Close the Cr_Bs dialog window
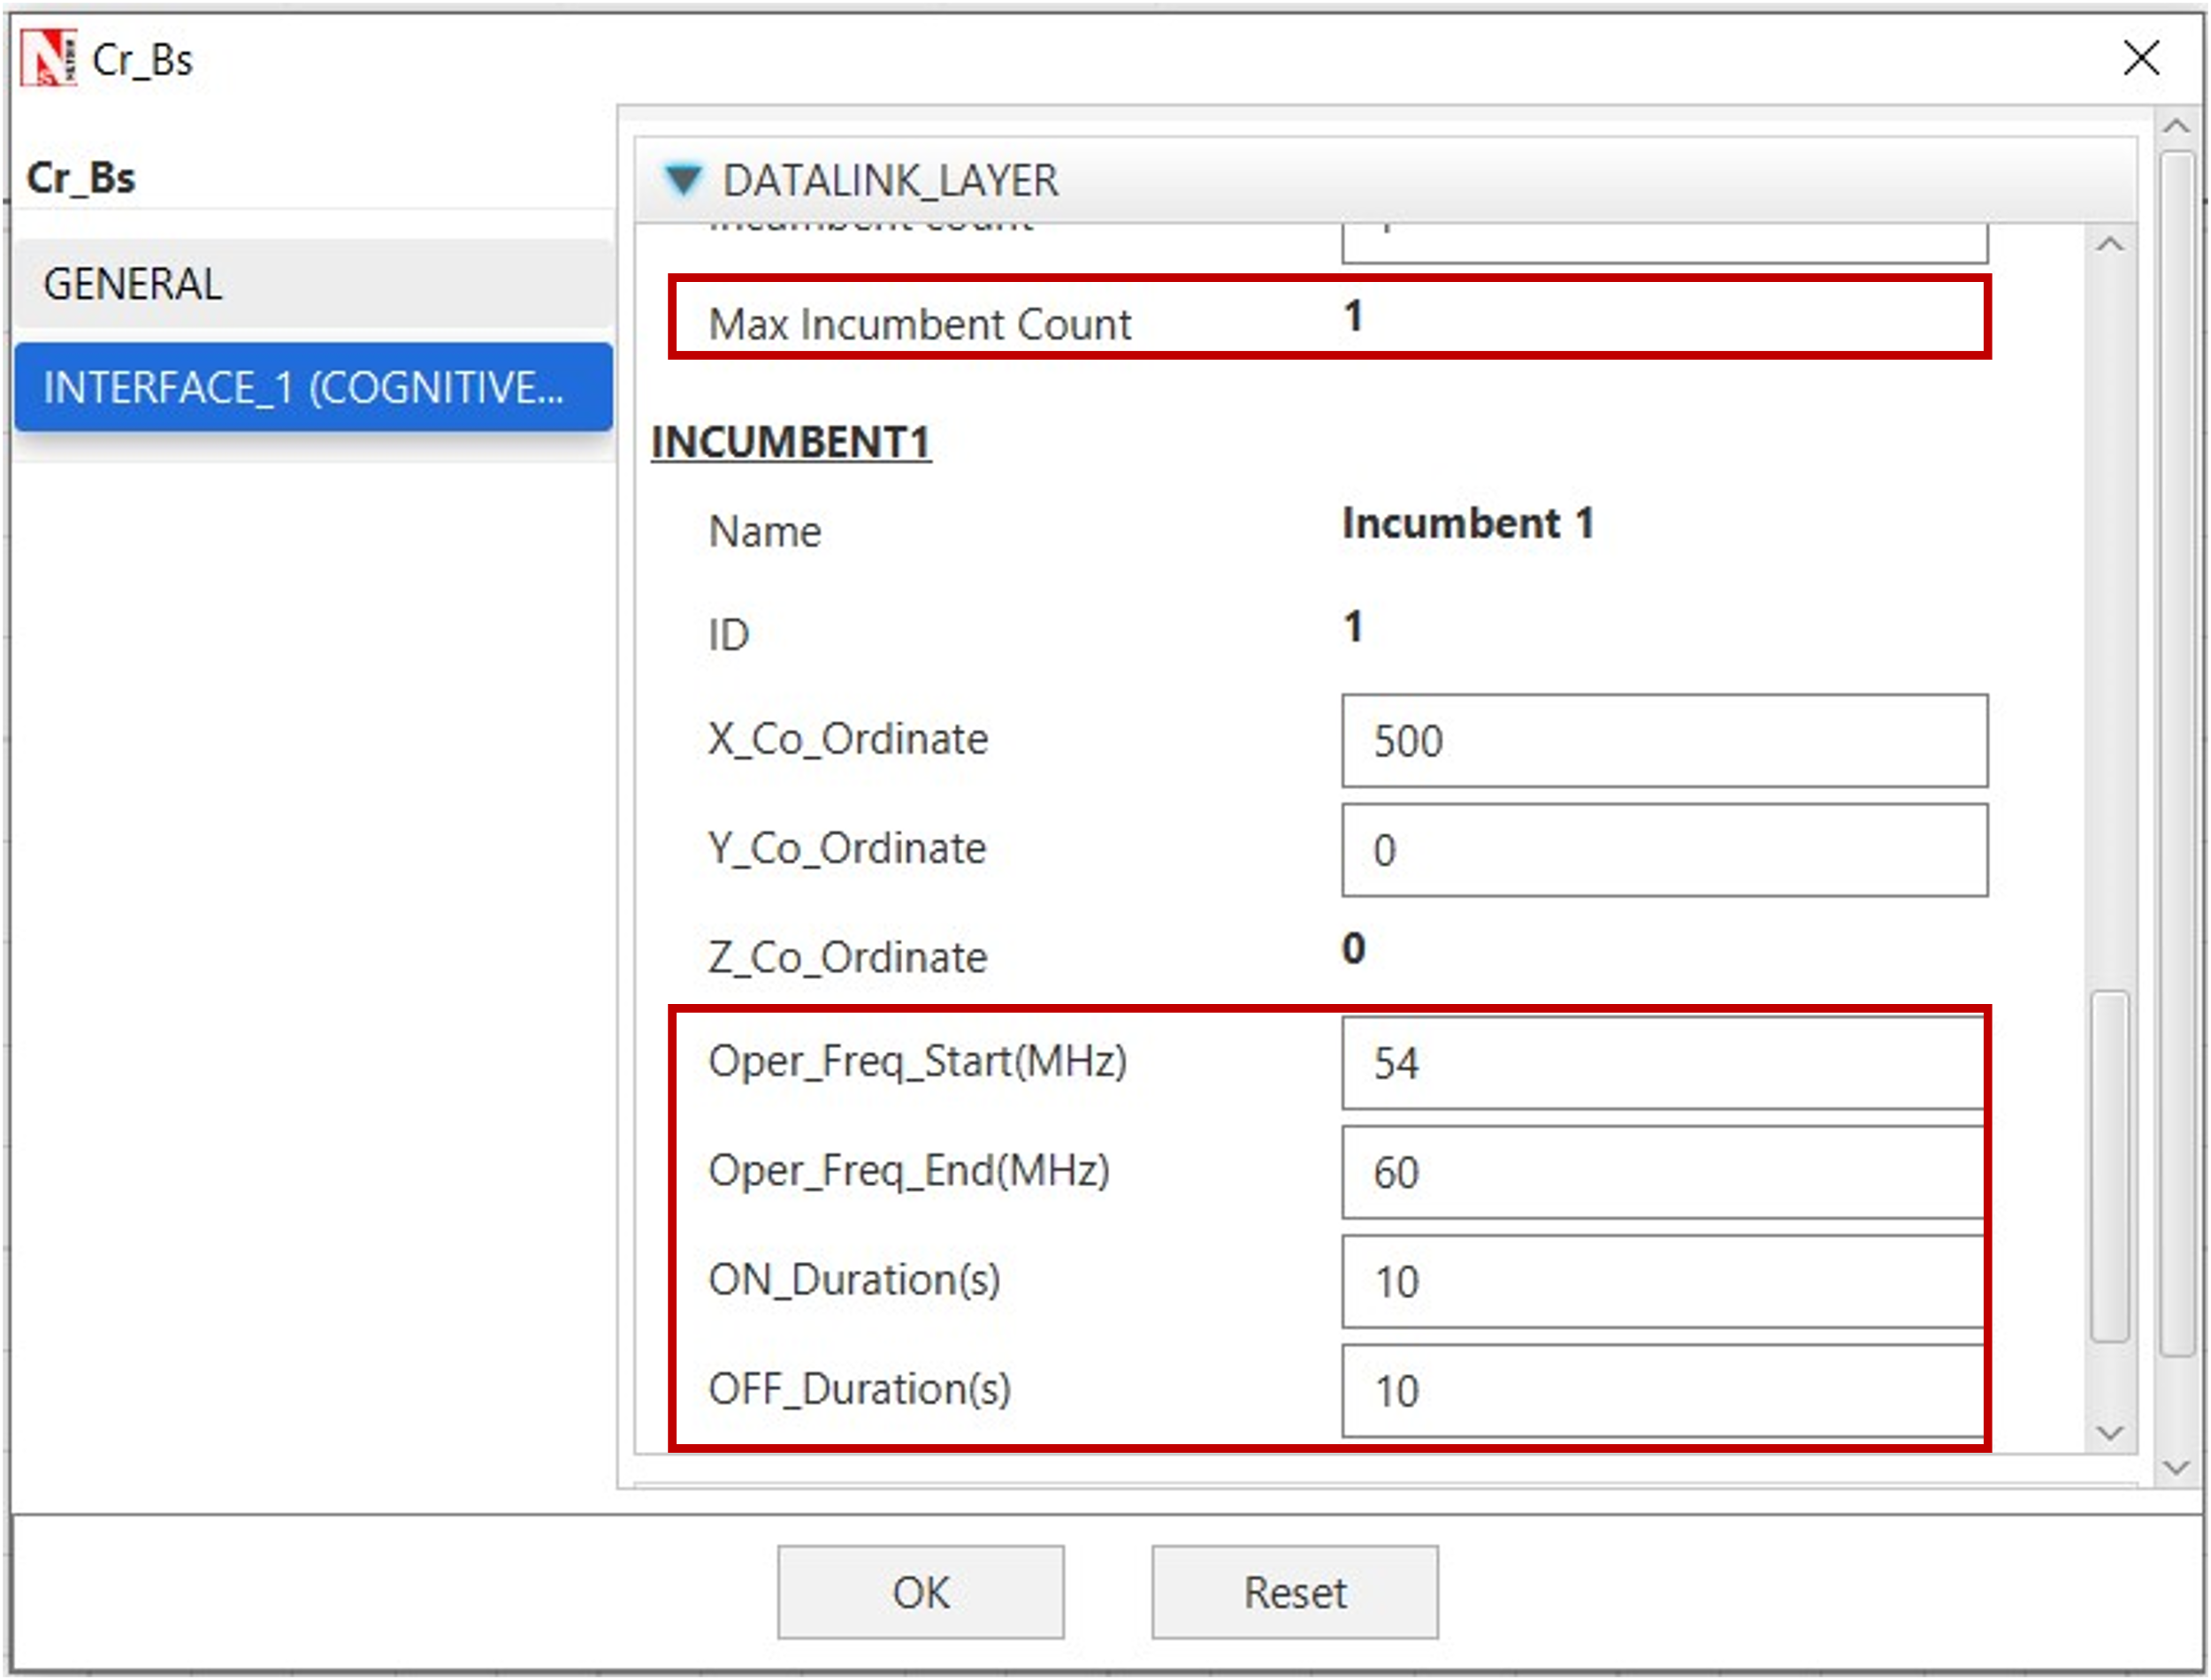This screenshot has height=1680, width=2211. 2140,58
